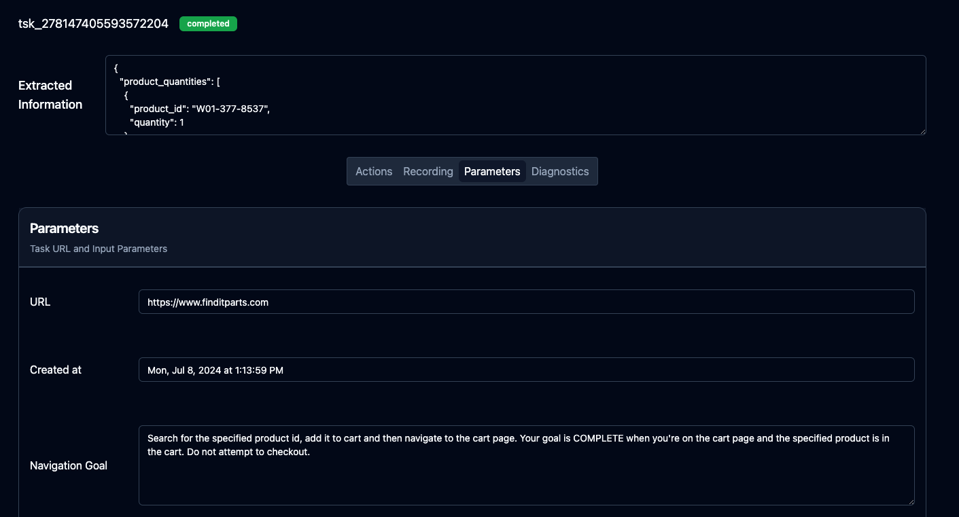Image resolution: width=959 pixels, height=517 pixels.
Task: Click the Created at label
Action: (56, 370)
